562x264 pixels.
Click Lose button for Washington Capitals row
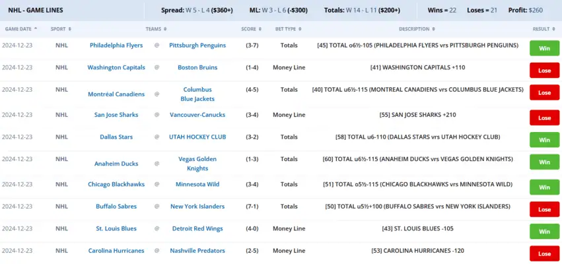[x=544, y=71]
